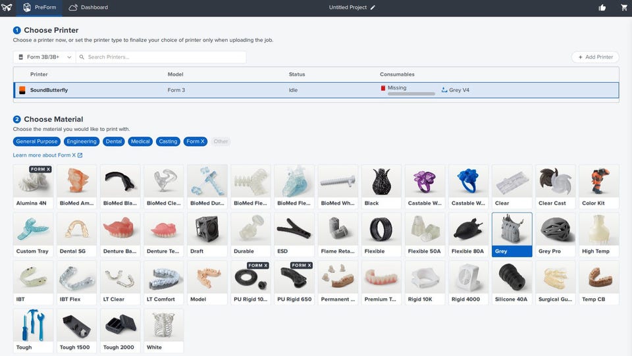Viewport: 632px width, 356px height.
Task: Expand the Form 3B/3B+ printer type dropdown
Action: click(x=44, y=57)
